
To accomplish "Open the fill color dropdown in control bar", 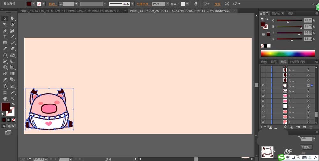I will tap(33, 4).
